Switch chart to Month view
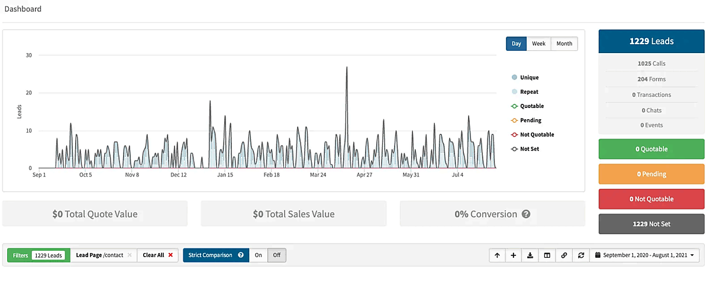Viewport: 710px width, 282px height. tap(564, 44)
